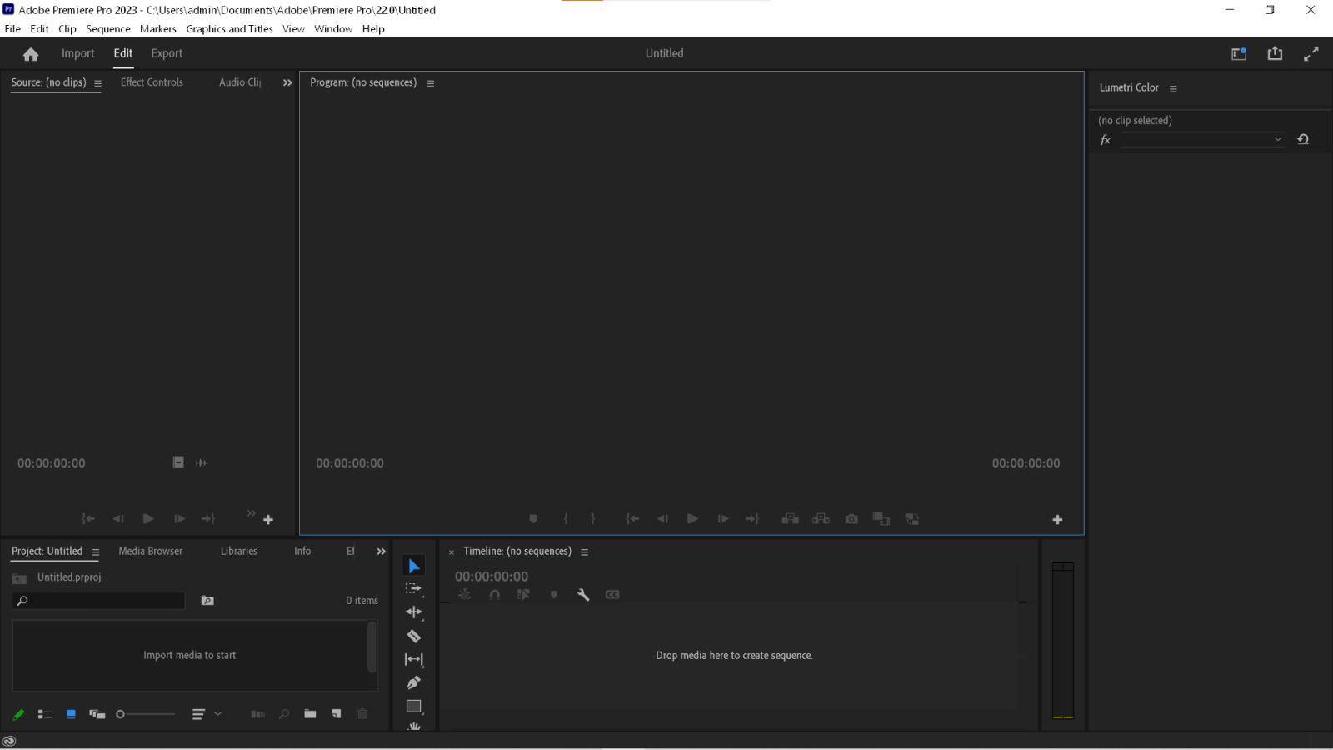Viewport: 1333px width, 750px height.
Task: Open Lumetri Color panel menu
Action: point(1173,88)
